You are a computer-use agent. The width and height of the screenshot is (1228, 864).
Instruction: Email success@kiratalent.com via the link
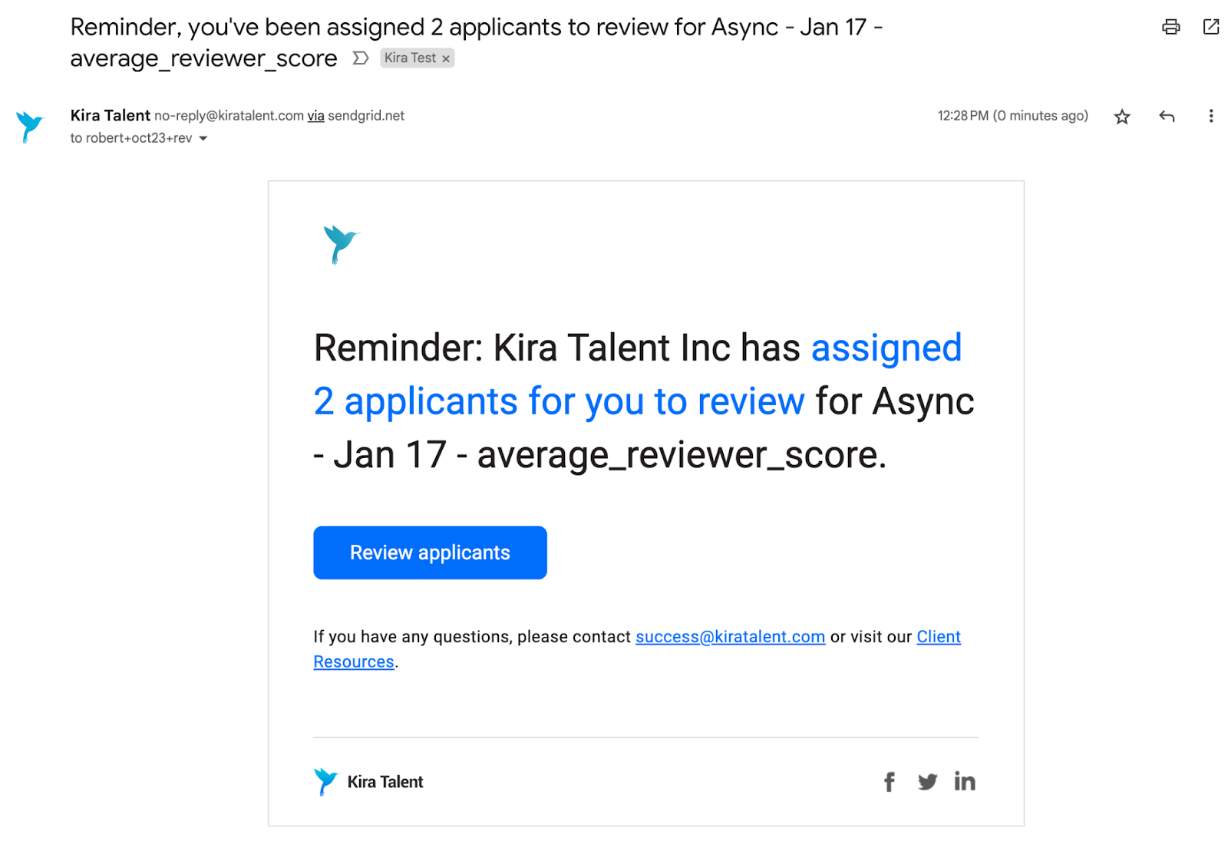(x=730, y=637)
